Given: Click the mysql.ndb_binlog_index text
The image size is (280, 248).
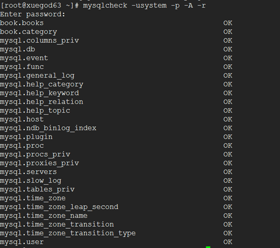Looking at the screenshot, I should [48, 128].
